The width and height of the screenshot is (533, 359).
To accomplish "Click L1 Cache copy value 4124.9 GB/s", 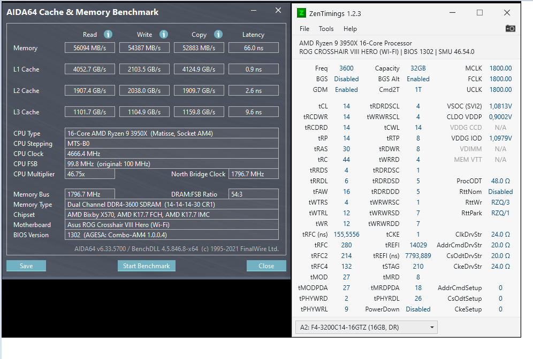I will [199, 69].
